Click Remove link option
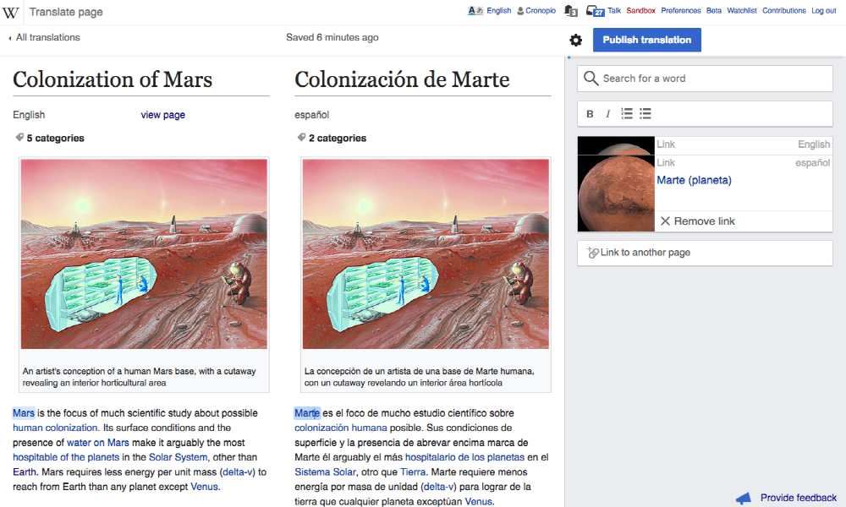 click(x=703, y=221)
